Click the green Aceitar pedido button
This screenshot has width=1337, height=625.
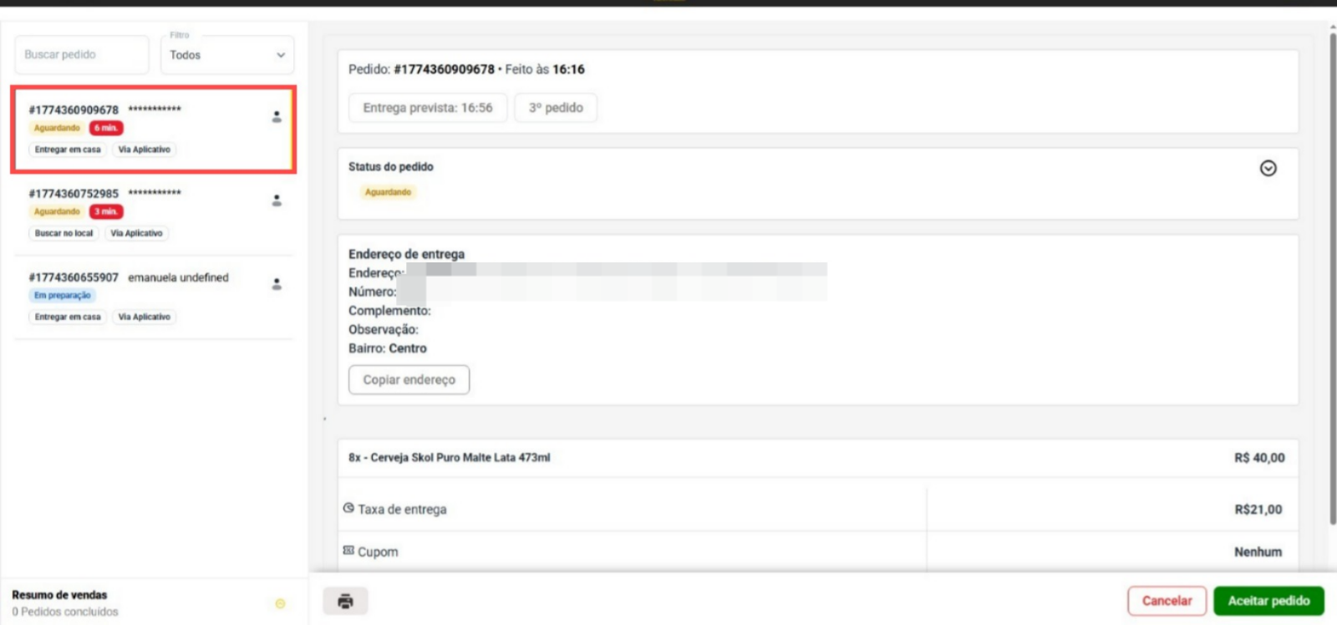[x=1268, y=601]
